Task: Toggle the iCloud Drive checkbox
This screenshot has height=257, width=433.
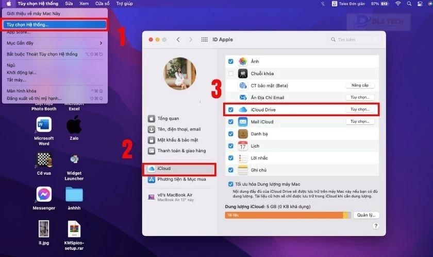Action: click(x=230, y=109)
